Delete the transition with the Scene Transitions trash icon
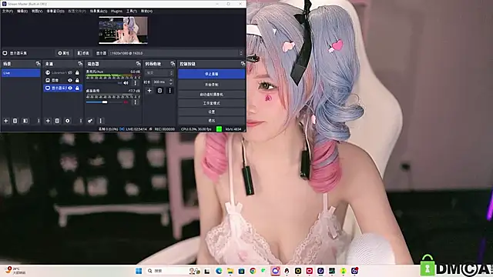This screenshot has height=277, width=493. coord(159,91)
